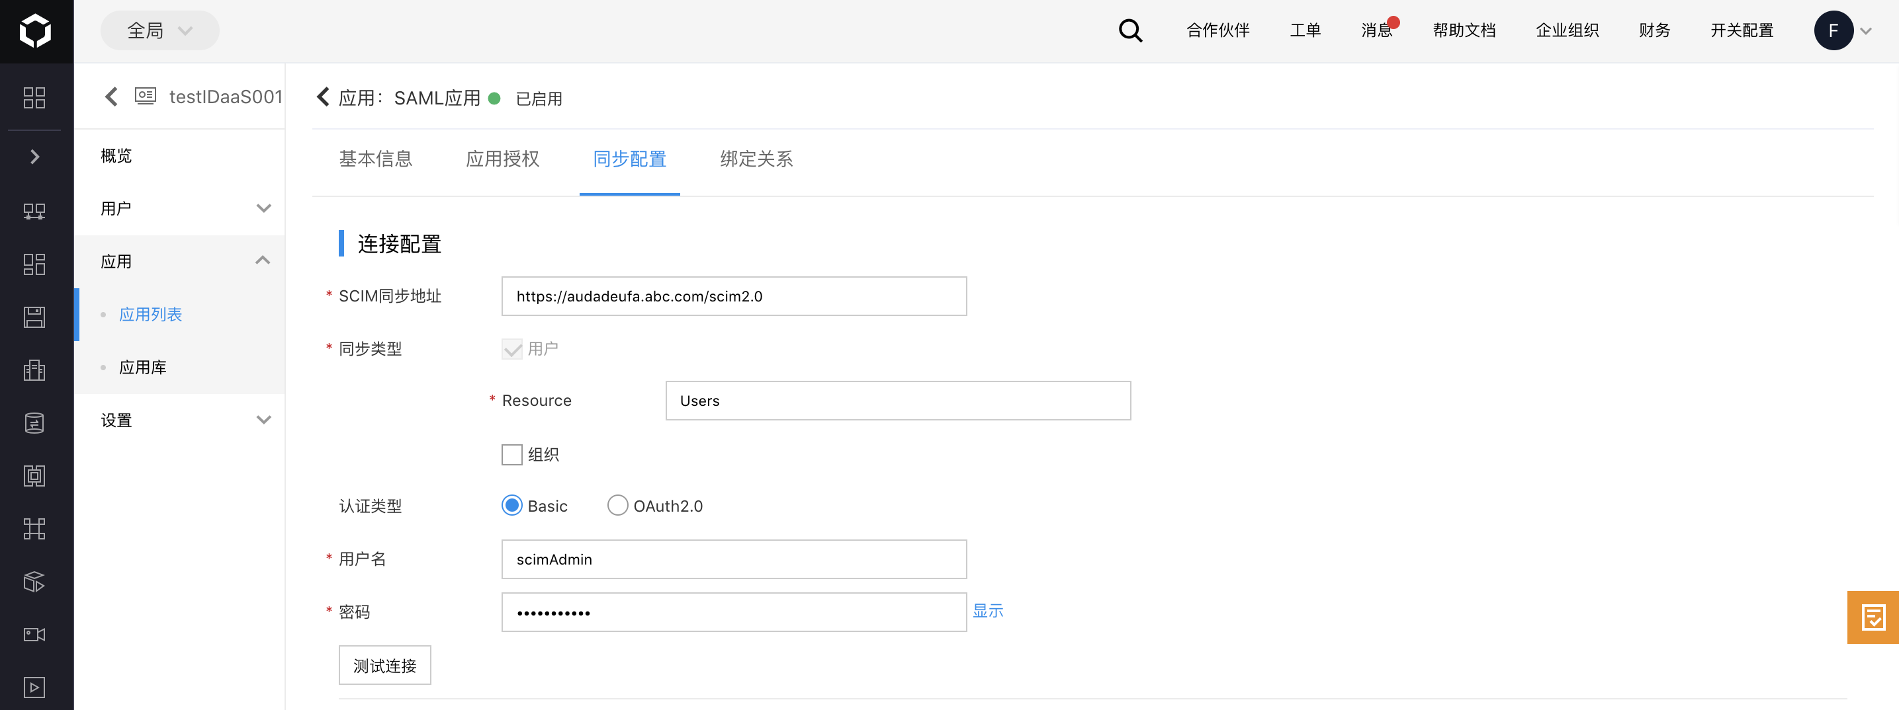Switch to the 应用授权 tab
This screenshot has width=1899, height=710.
tap(503, 159)
